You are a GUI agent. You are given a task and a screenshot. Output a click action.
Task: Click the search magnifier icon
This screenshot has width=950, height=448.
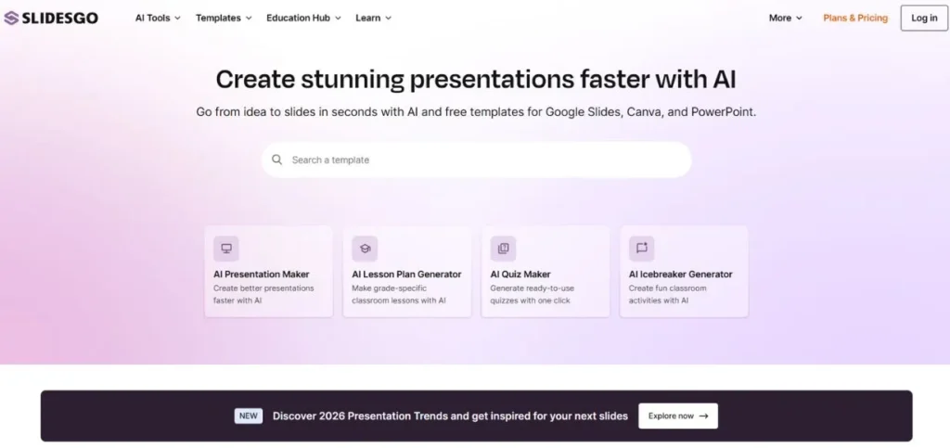point(276,160)
